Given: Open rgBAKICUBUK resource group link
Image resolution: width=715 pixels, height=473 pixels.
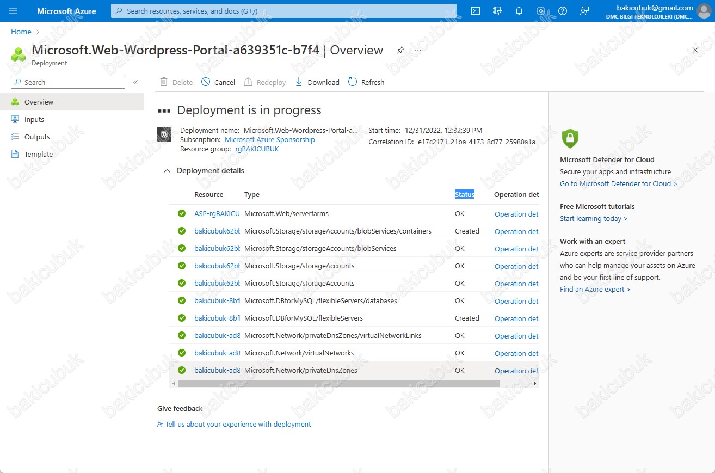Looking at the screenshot, I should [257, 149].
